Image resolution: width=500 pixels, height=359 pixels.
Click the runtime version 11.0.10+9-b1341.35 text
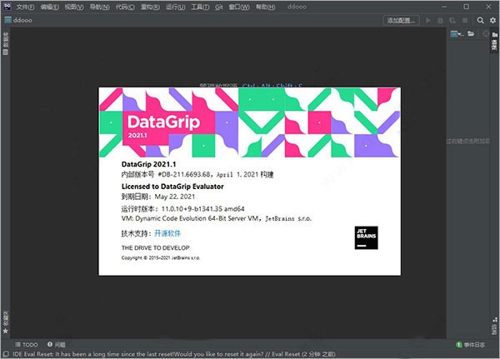202,209
